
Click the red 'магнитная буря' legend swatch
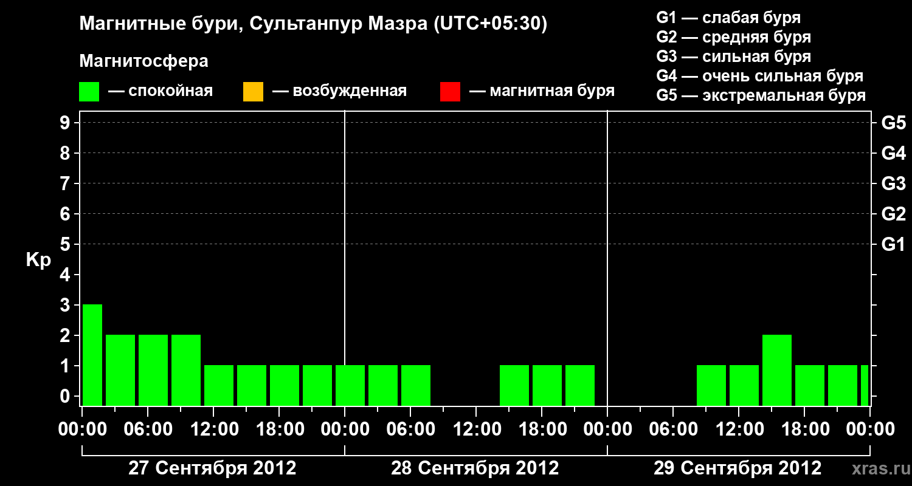coord(450,92)
